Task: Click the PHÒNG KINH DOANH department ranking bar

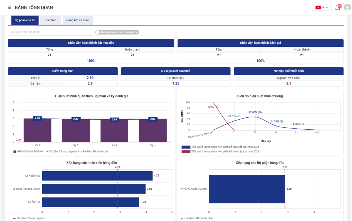Action: 247,189
